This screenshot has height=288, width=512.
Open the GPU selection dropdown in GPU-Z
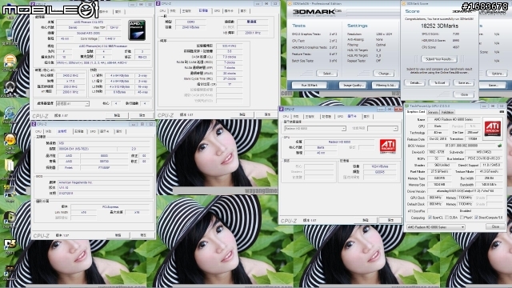click(435, 227)
